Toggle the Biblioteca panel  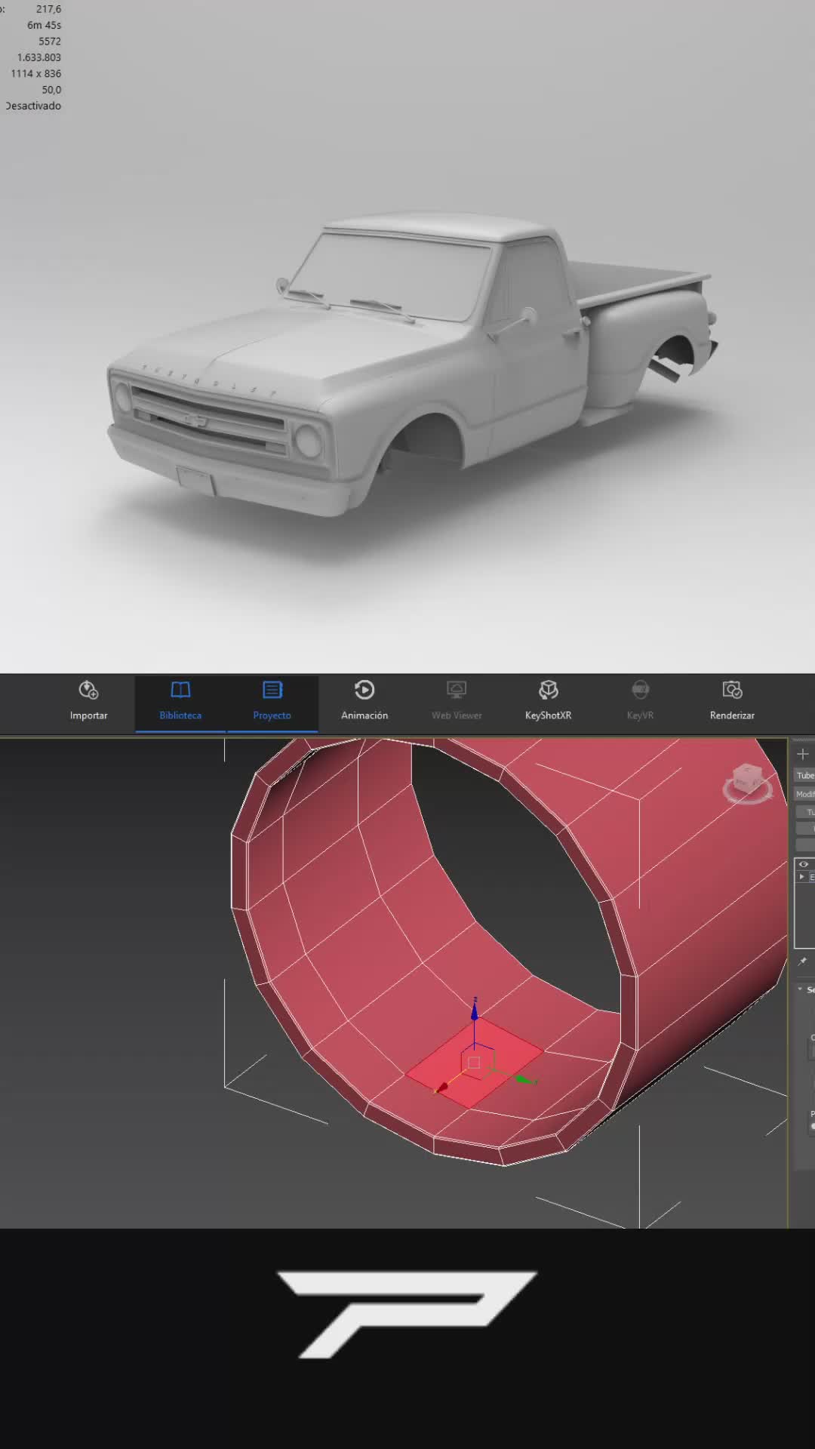click(x=180, y=702)
